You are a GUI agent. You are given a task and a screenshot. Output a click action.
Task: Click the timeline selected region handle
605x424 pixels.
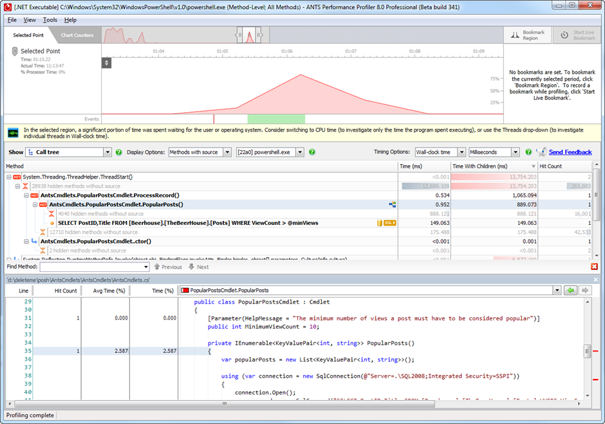click(249, 35)
